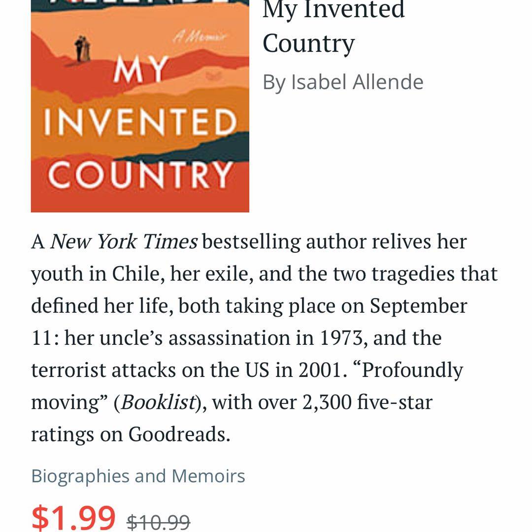Click the two small figures on cover
Viewport: 532px width, 532px height.
tap(82, 50)
